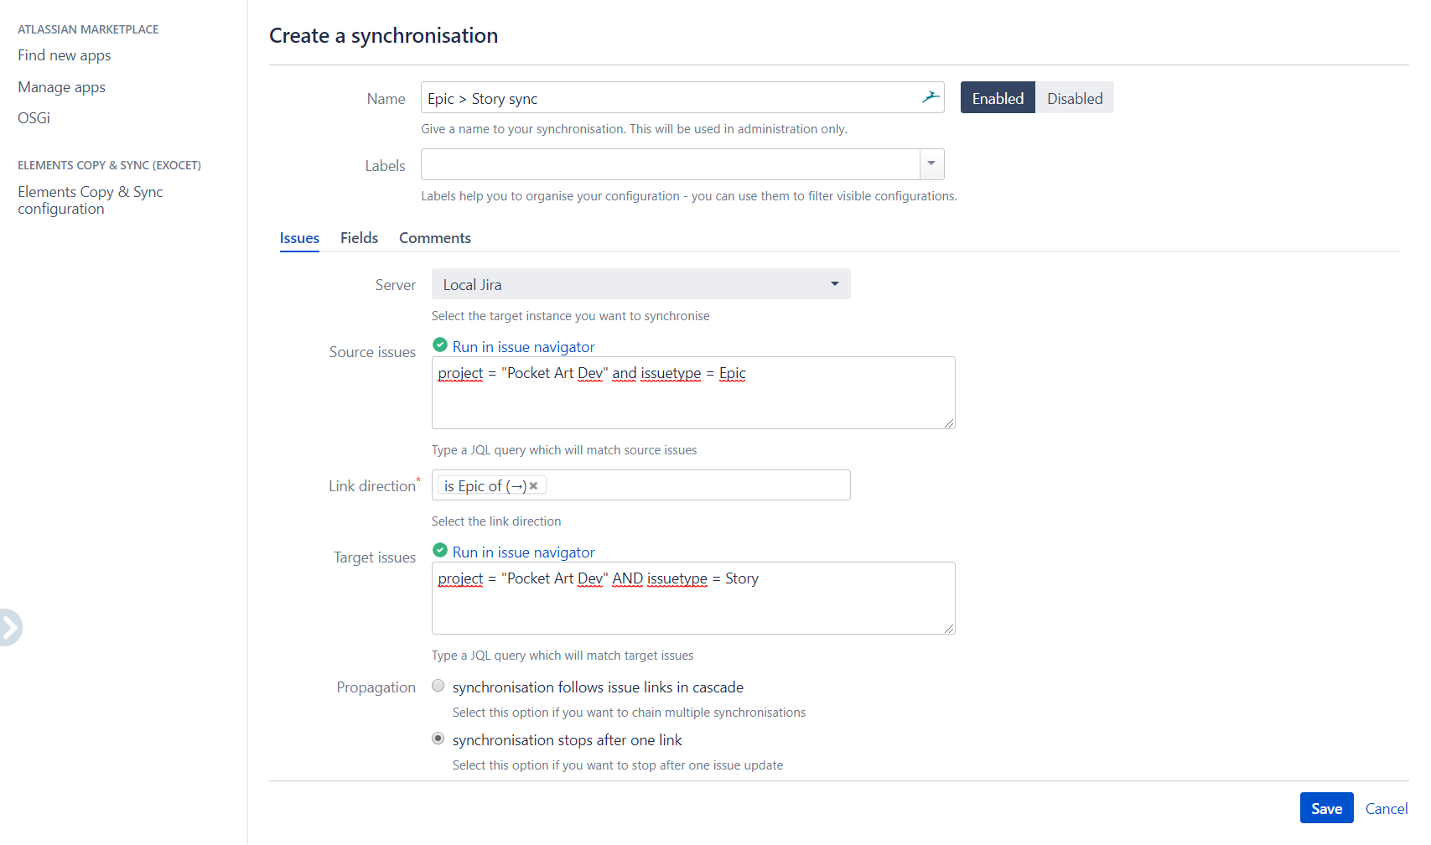1431x845 pixels.
Task: Open the Labels dropdown arrow
Action: (x=931, y=164)
